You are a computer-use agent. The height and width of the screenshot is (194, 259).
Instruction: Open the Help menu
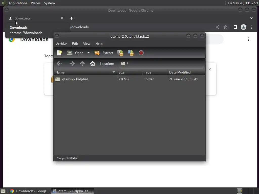(x=99, y=44)
